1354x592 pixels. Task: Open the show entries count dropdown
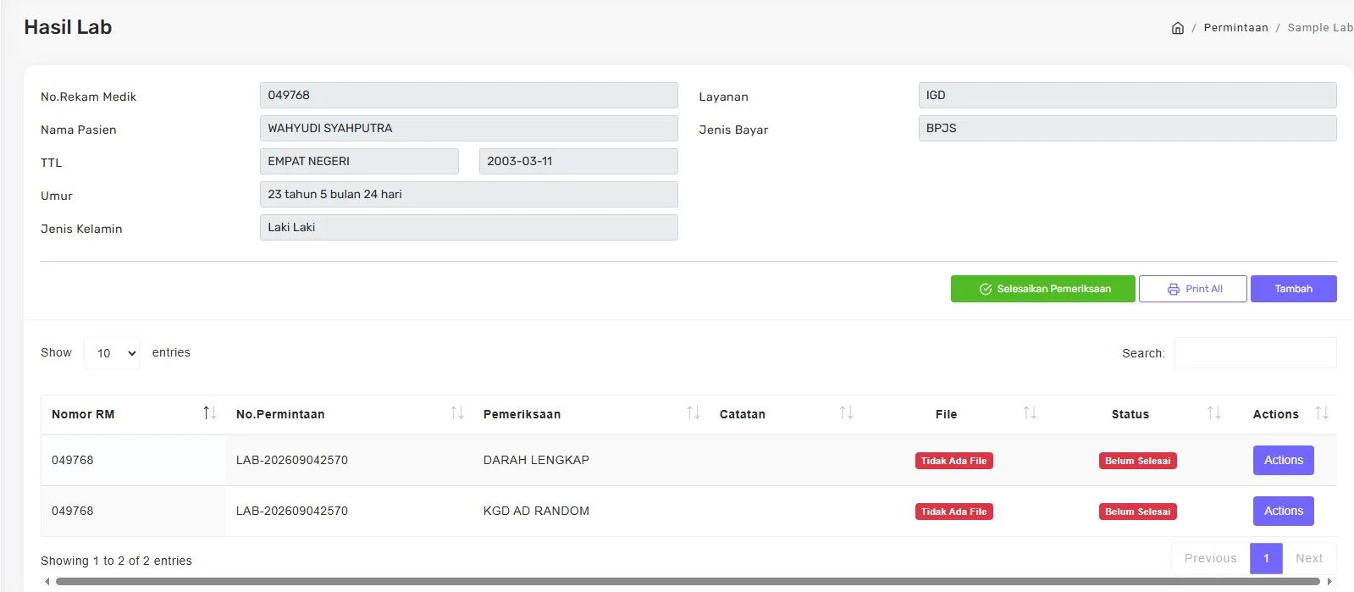[x=112, y=353]
